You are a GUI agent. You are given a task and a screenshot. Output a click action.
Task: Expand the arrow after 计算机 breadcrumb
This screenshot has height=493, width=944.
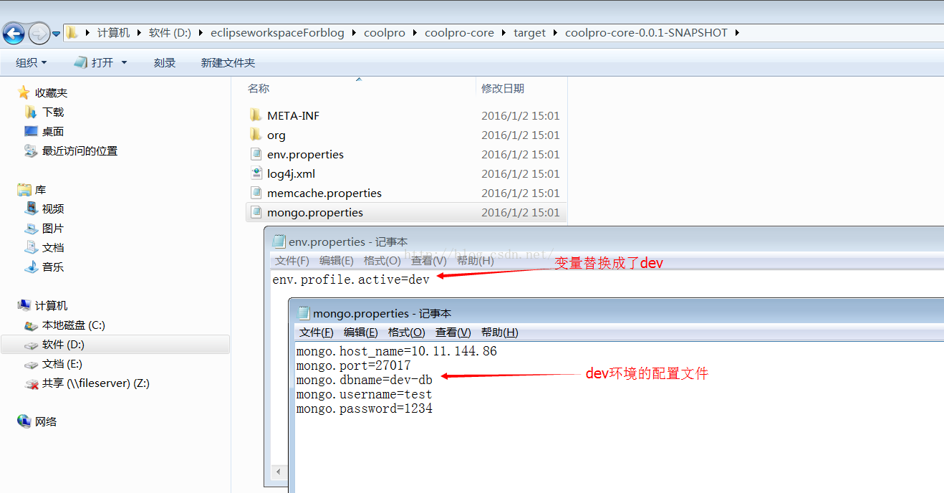(x=140, y=33)
